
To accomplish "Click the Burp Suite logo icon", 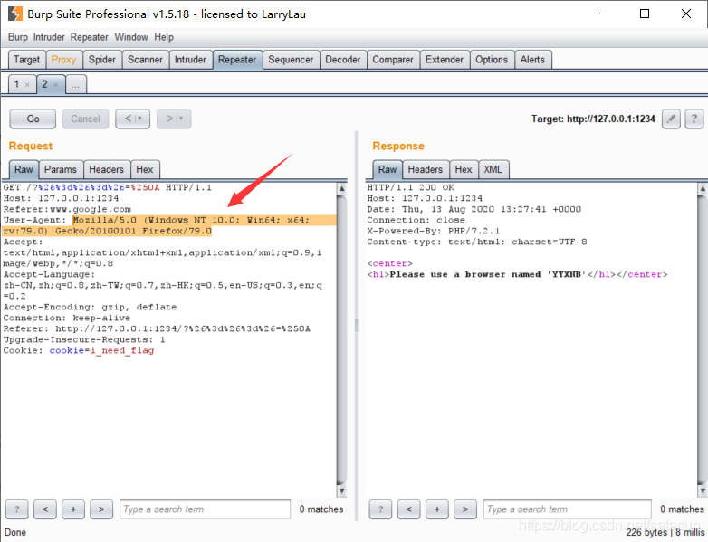I will pos(14,14).
